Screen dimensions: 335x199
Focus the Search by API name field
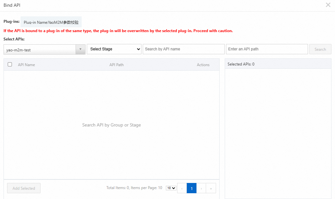(184, 49)
